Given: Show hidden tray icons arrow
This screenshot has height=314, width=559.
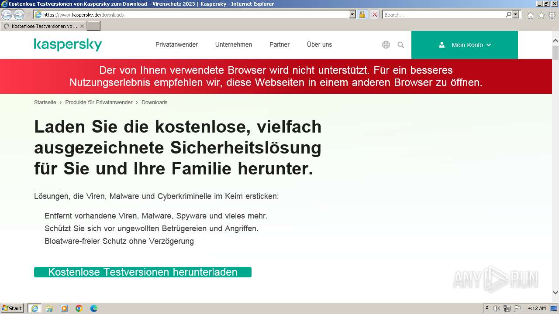Looking at the screenshot, I should 487,308.
